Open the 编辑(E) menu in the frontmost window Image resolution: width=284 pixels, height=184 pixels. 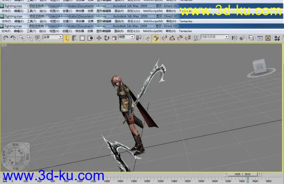[x=18, y=31]
